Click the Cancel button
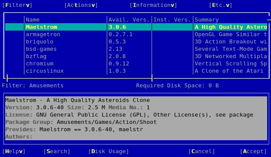271x157 pixels. (202, 151)
